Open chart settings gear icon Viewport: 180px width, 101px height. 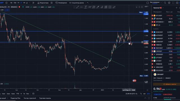tap(169, 3)
